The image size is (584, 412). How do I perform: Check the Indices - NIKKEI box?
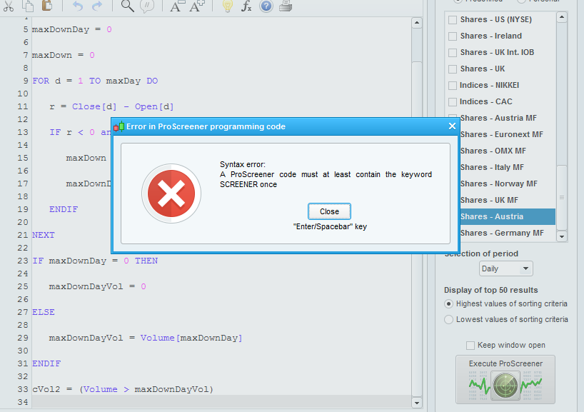point(453,85)
